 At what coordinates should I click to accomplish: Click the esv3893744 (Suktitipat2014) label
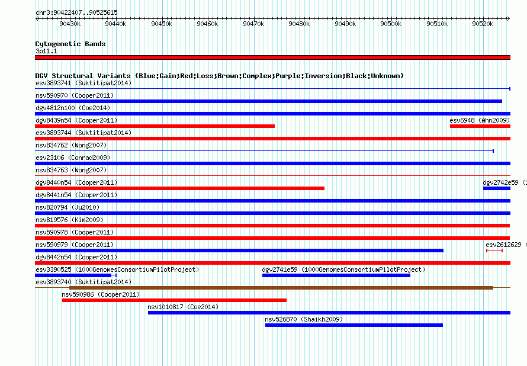click(x=83, y=133)
